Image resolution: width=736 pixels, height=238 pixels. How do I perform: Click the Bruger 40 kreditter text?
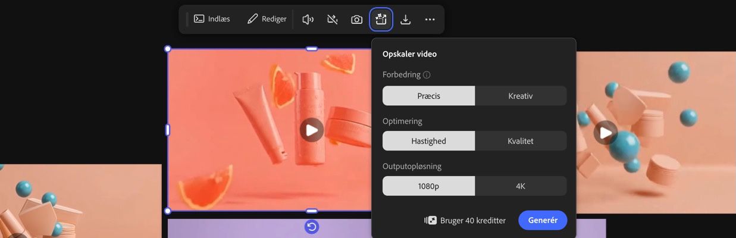(473, 221)
